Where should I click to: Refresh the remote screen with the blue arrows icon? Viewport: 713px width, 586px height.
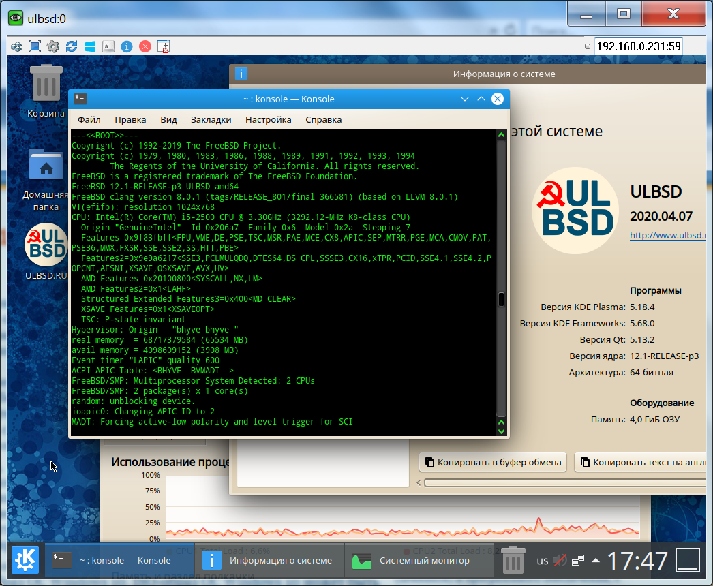tap(71, 46)
